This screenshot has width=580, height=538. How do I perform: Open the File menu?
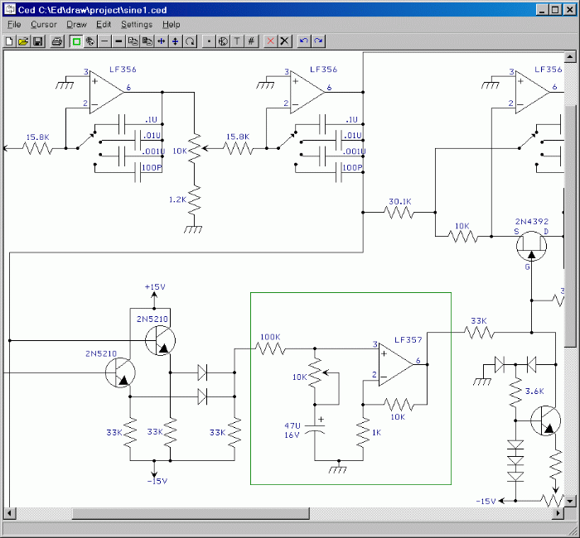tap(14, 25)
